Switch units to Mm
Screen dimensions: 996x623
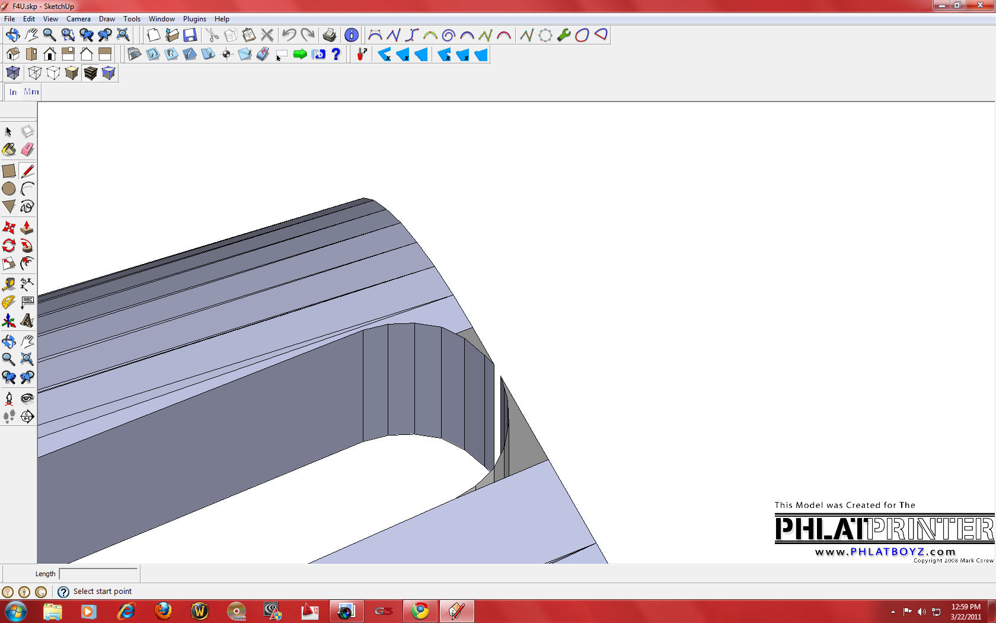pyautogui.click(x=31, y=92)
